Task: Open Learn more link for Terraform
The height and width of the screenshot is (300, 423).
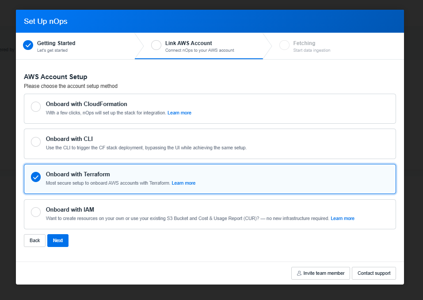Action: [183, 183]
